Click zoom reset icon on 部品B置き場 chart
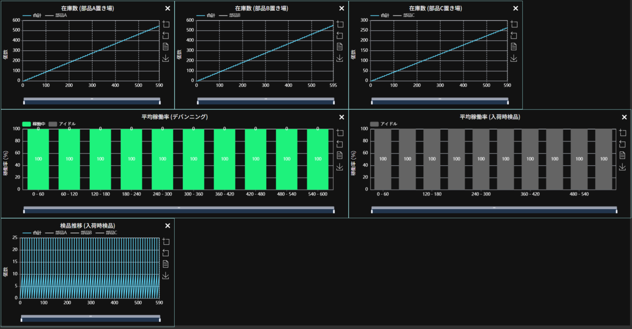 point(340,35)
